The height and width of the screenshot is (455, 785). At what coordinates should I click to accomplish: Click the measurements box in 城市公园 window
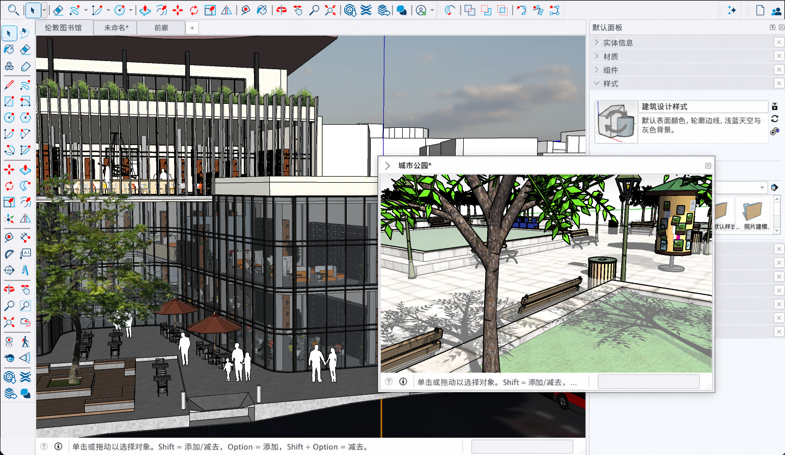pos(649,382)
